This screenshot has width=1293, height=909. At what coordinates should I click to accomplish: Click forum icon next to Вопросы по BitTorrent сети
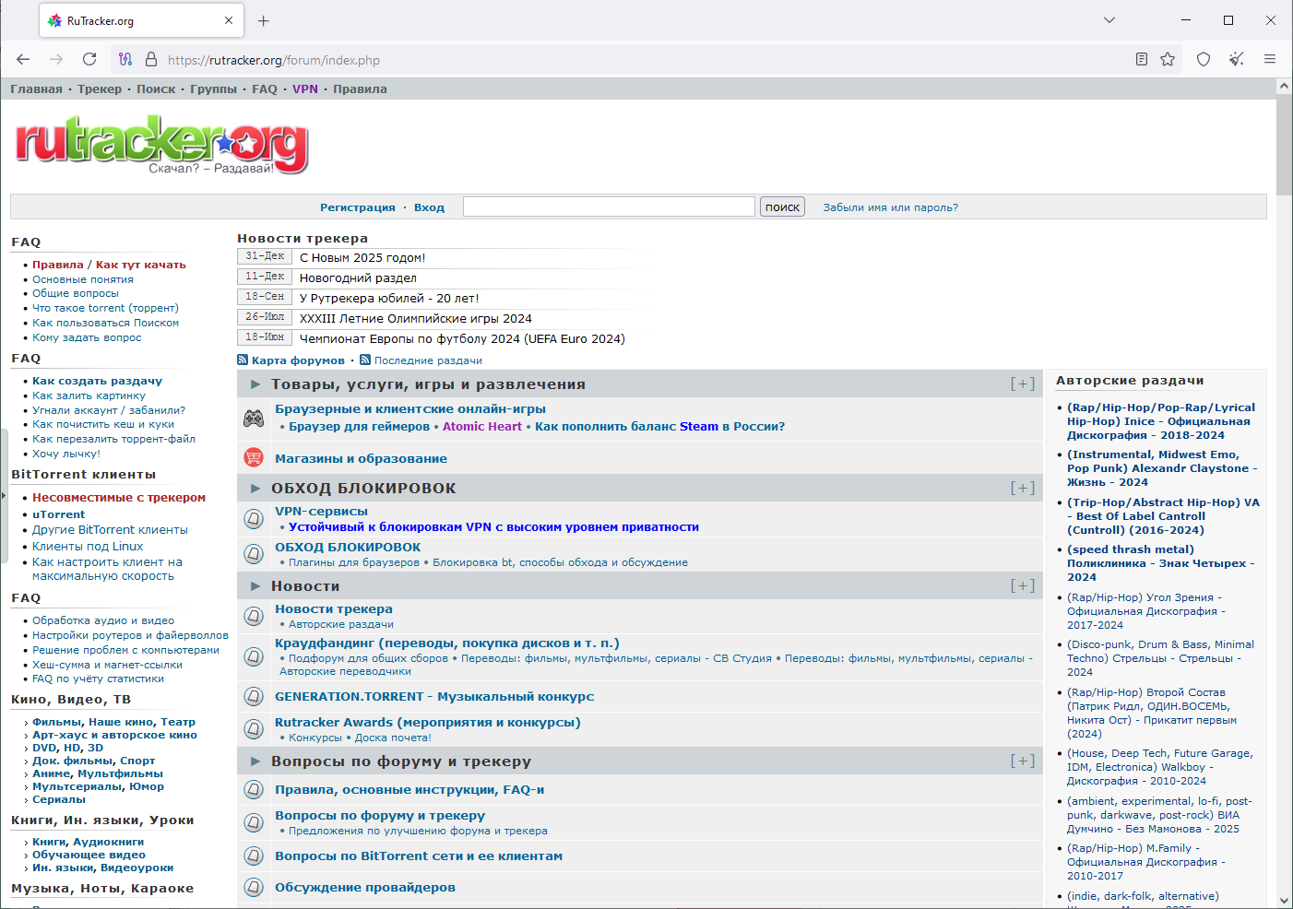click(x=254, y=856)
